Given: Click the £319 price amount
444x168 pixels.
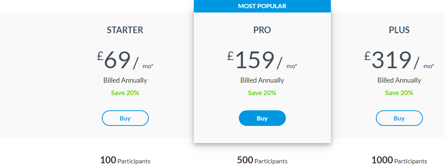Looking at the screenshot, I should [x=388, y=60].
